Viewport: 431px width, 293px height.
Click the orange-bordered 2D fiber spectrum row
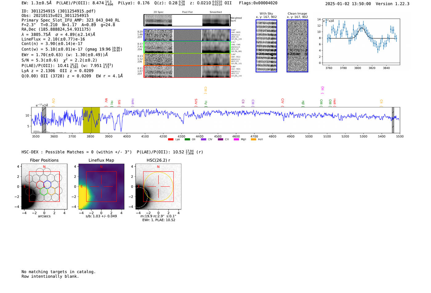(187, 59)
